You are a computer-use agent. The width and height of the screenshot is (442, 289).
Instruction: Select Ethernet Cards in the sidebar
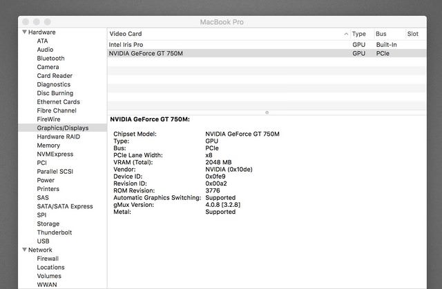click(58, 102)
